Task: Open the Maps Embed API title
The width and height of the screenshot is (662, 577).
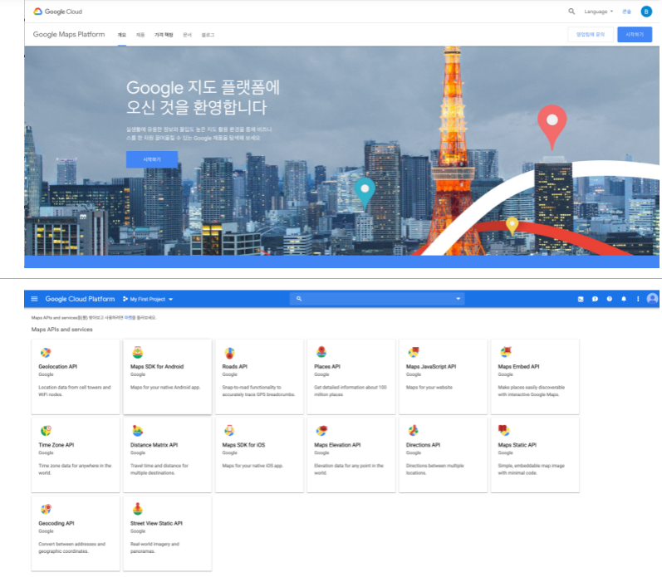Action: point(518,366)
